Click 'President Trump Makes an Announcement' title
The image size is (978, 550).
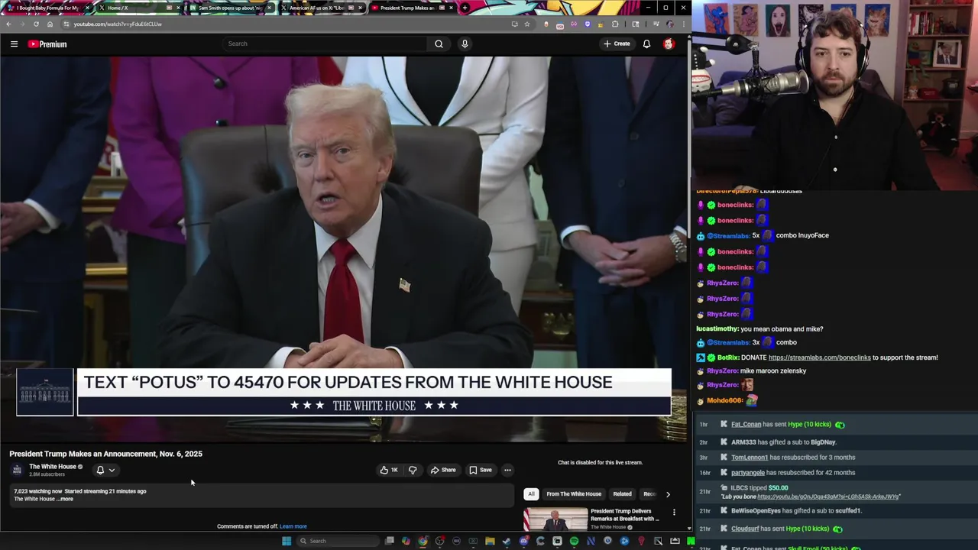(105, 454)
